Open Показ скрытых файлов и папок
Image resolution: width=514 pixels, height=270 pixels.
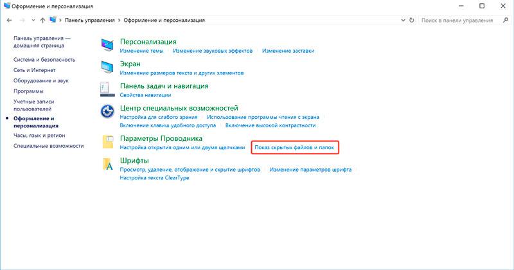(x=294, y=148)
